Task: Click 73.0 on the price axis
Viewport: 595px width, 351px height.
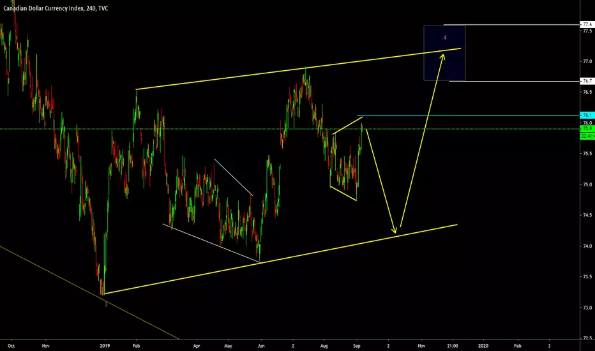Action: 587,308
